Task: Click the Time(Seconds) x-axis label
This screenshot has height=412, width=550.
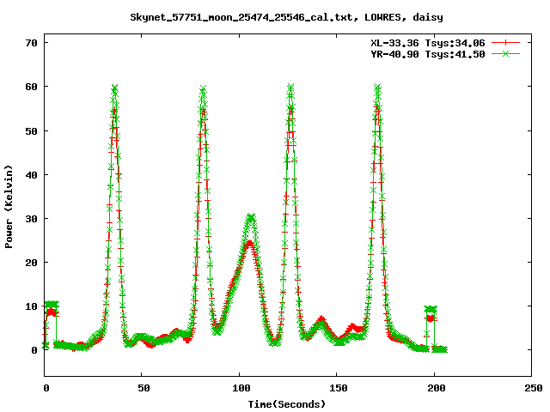Action: pyautogui.click(x=286, y=403)
